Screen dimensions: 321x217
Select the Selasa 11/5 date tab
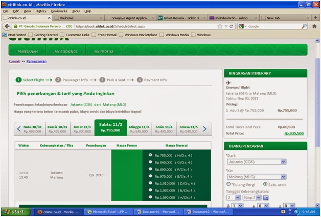pyautogui.click(x=189, y=129)
